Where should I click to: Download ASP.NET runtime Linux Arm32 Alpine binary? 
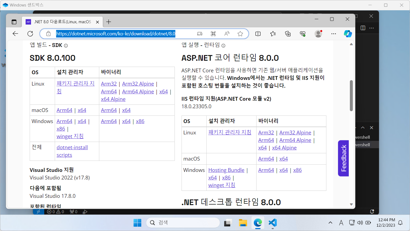point(295,133)
